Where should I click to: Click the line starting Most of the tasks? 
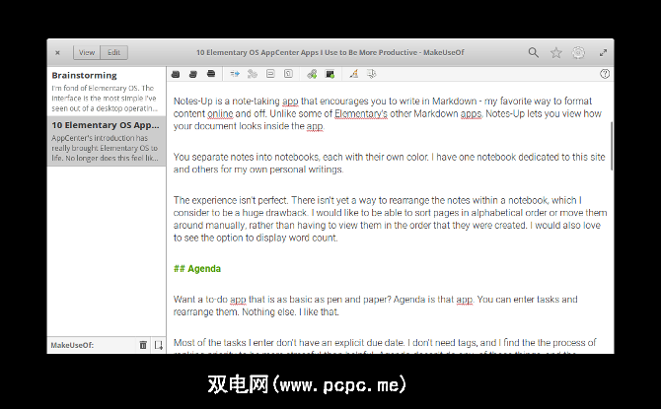click(x=385, y=343)
